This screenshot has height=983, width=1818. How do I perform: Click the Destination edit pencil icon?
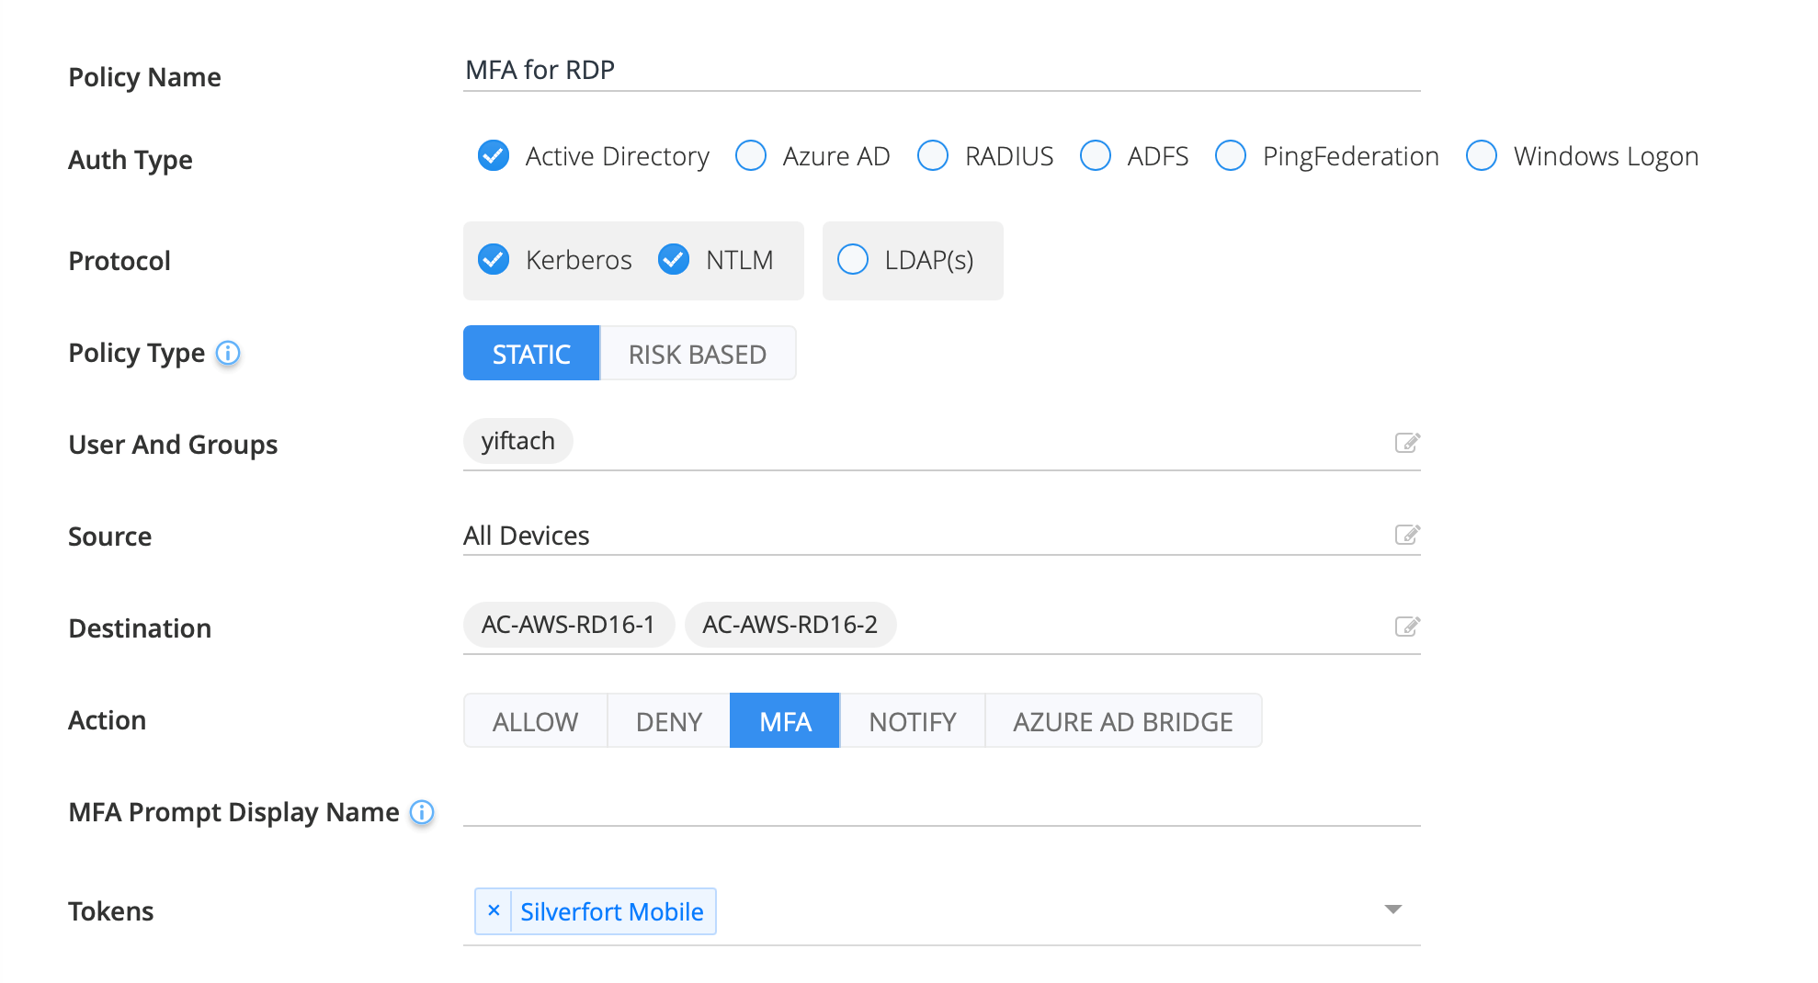tap(1406, 627)
